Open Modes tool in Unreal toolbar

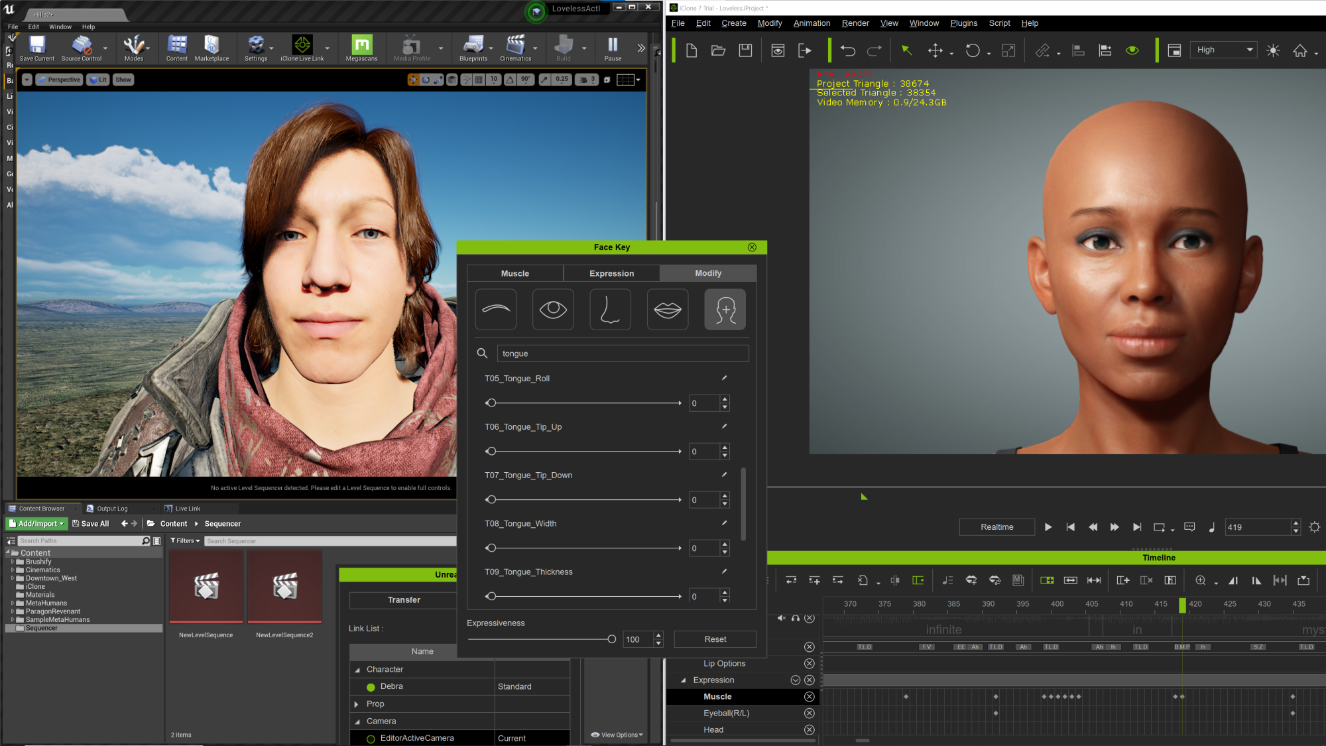[x=134, y=48]
